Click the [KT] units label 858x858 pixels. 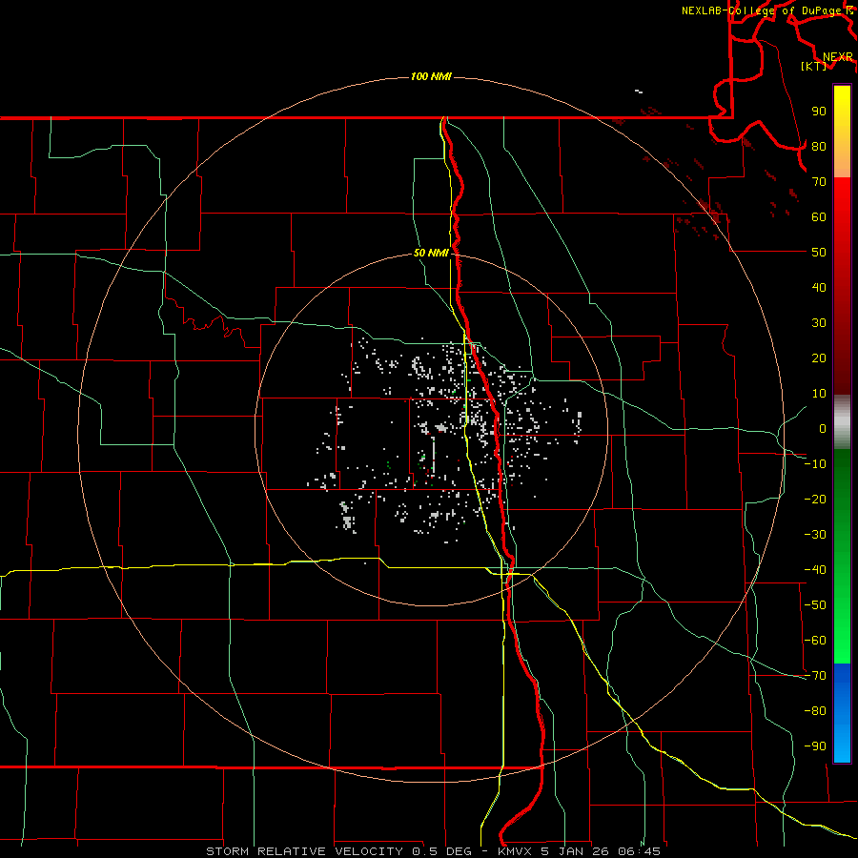tap(814, 66)
